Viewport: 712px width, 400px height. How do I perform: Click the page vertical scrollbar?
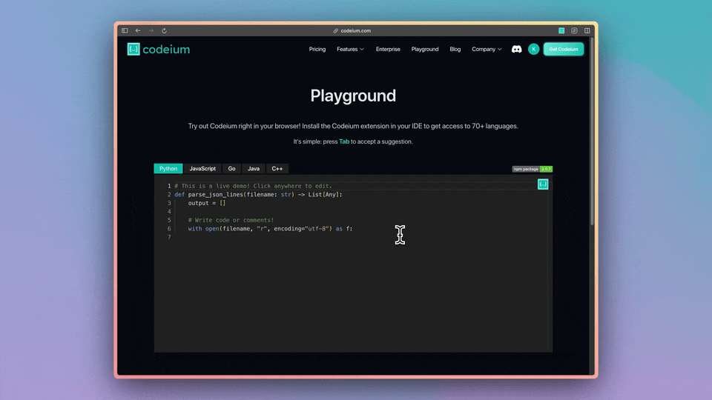[x=592, y=132]
